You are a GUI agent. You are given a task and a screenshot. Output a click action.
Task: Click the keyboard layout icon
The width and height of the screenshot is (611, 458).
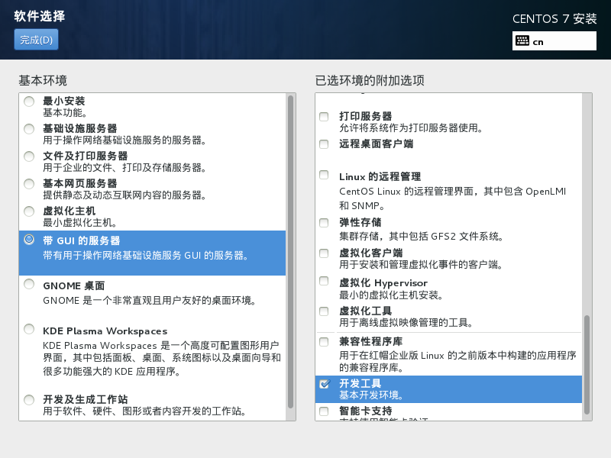(522, 41)
